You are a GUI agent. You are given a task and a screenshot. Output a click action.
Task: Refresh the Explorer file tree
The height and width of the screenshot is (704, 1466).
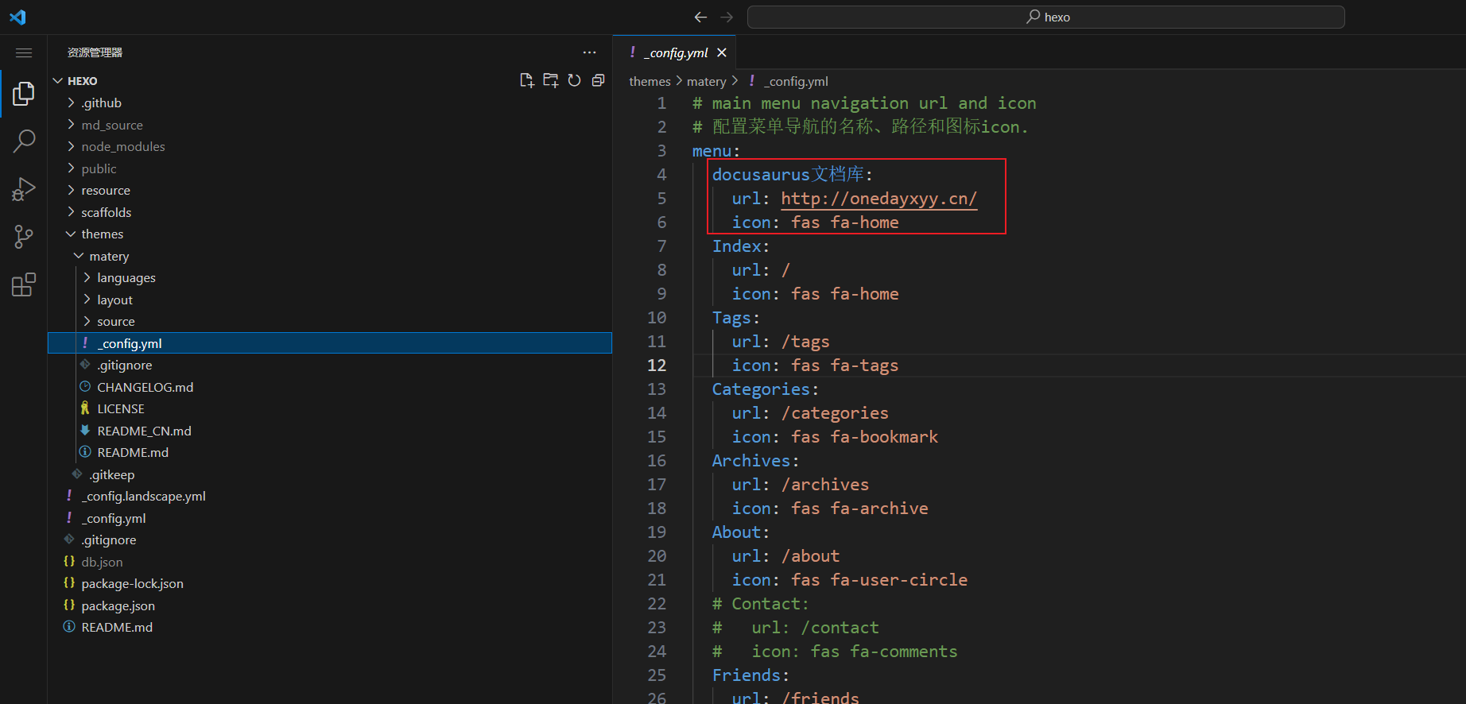point(574,80)
